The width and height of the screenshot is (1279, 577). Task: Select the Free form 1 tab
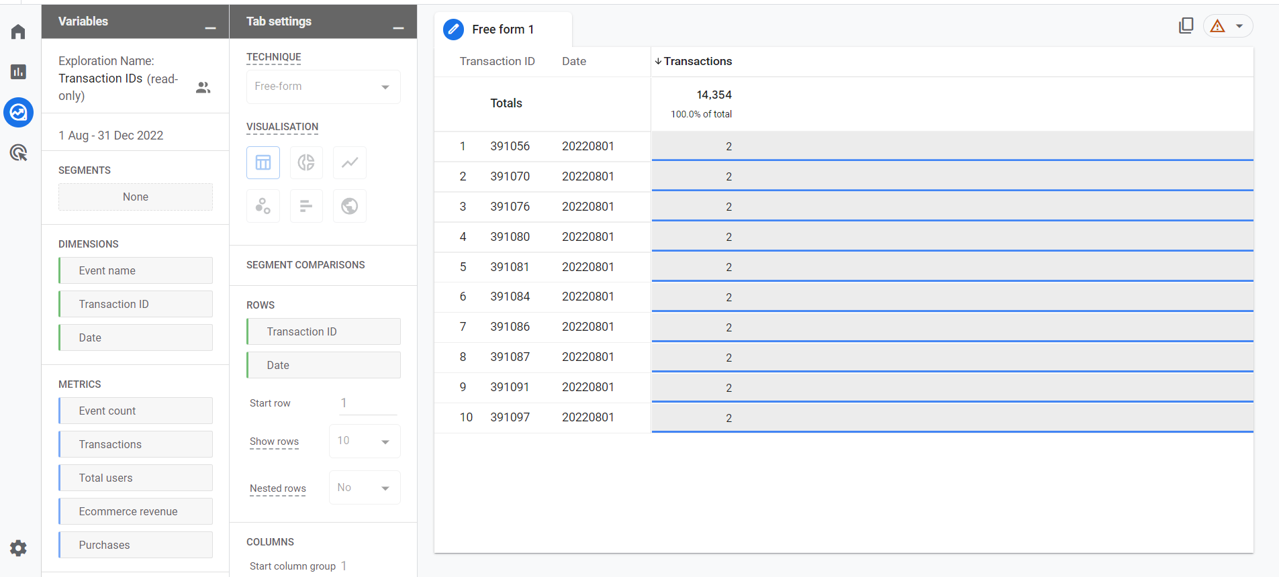[502, 30]
